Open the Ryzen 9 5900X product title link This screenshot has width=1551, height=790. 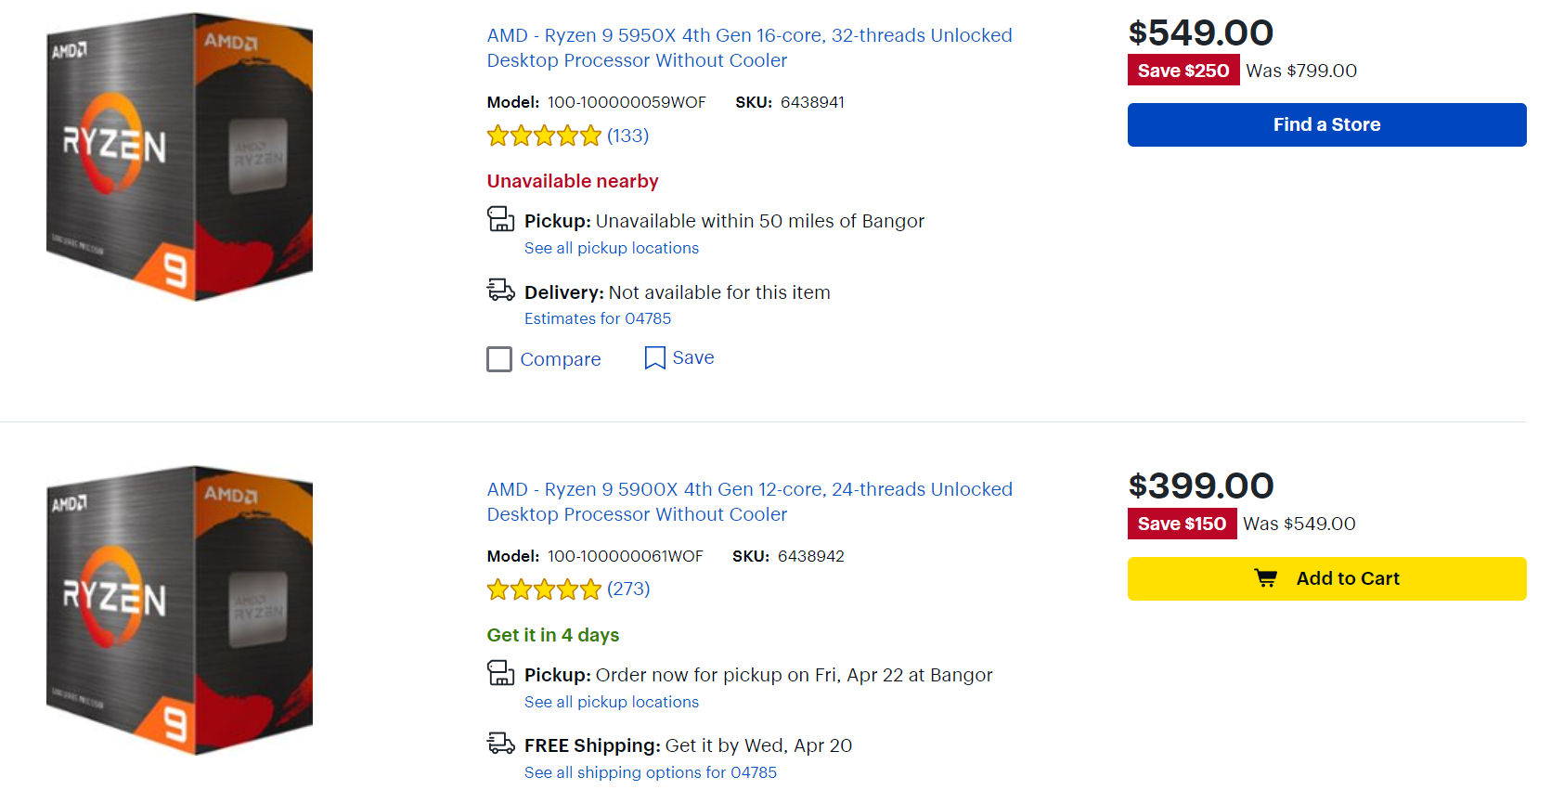pyautogui.click(x=748, y=501)
